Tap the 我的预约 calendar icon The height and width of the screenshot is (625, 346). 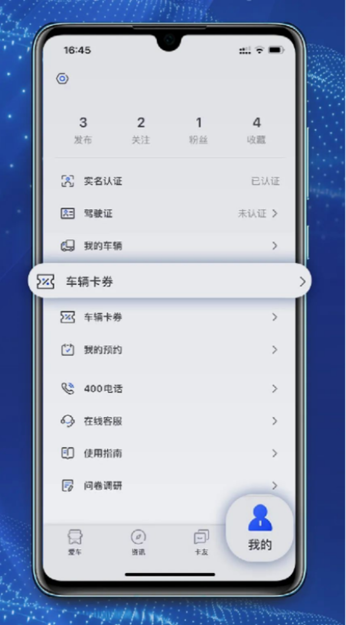pos(67,350)
